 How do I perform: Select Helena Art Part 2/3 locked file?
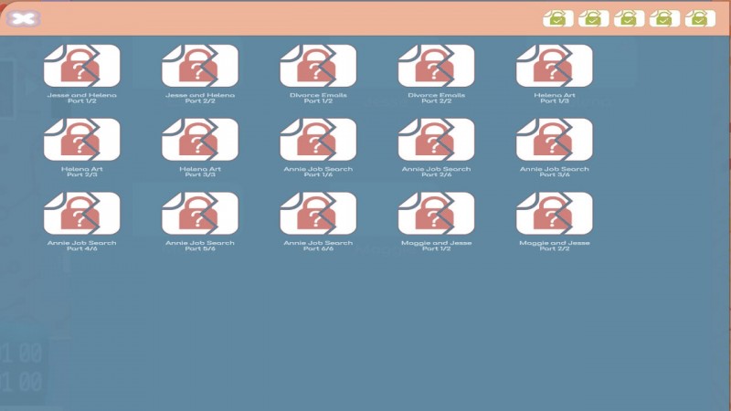[81, 140]
